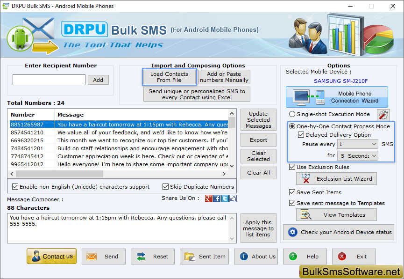Select the row with number 7484541201

[x=119, y=148]
